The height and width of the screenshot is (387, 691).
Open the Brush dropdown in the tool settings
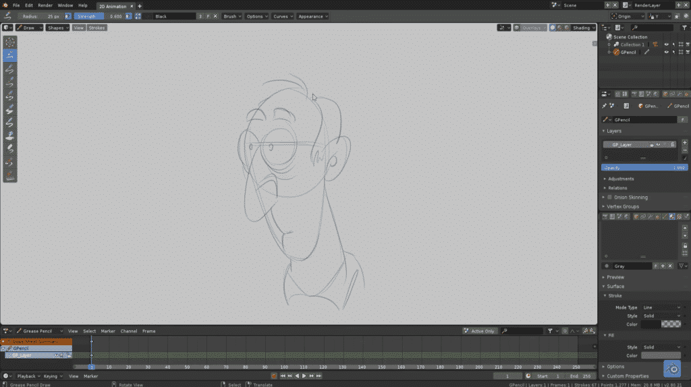232,16
